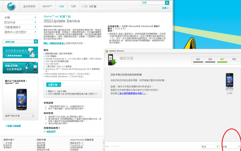Click the '512 MB RAM' requirement line

52,64
